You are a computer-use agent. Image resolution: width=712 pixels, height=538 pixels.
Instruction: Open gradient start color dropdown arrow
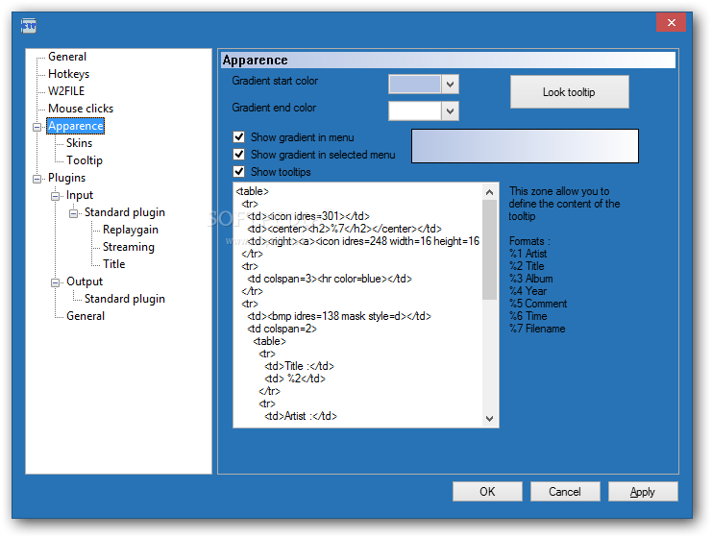click(450, 85)
